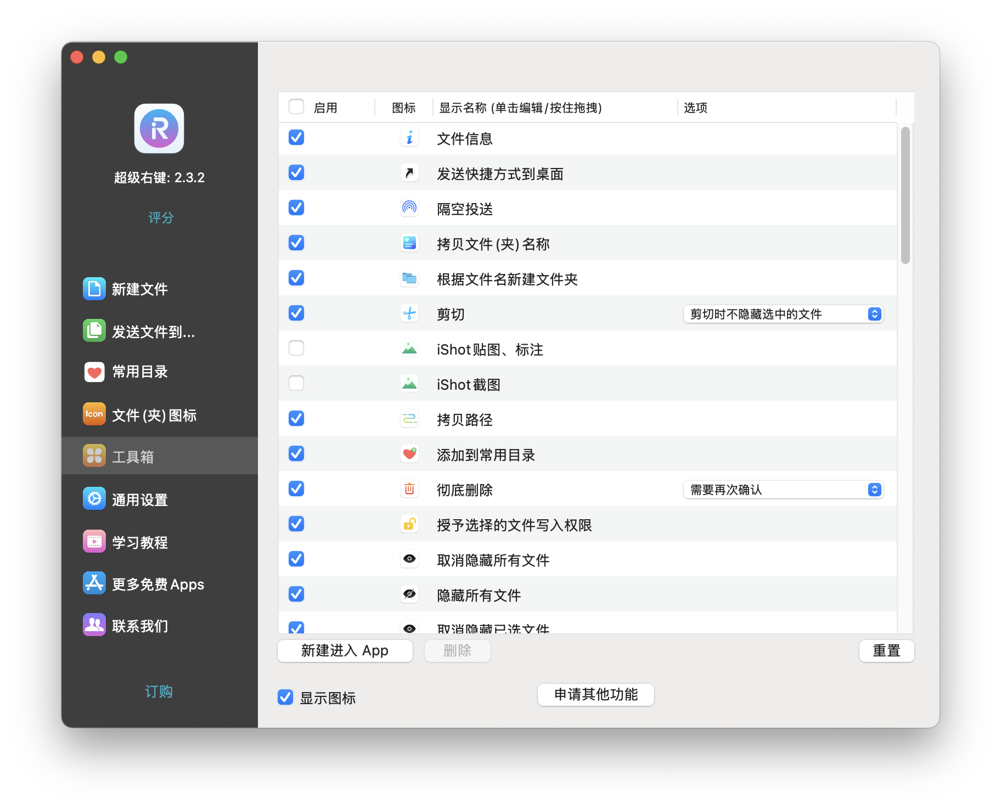Click the scissors icon for 剪切
The image size is (1001, 809).
(x=409, y=313)
